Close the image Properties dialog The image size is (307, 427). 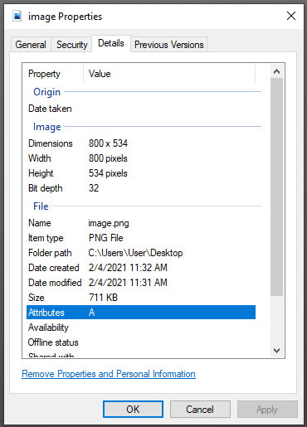(x=291, y=16)
